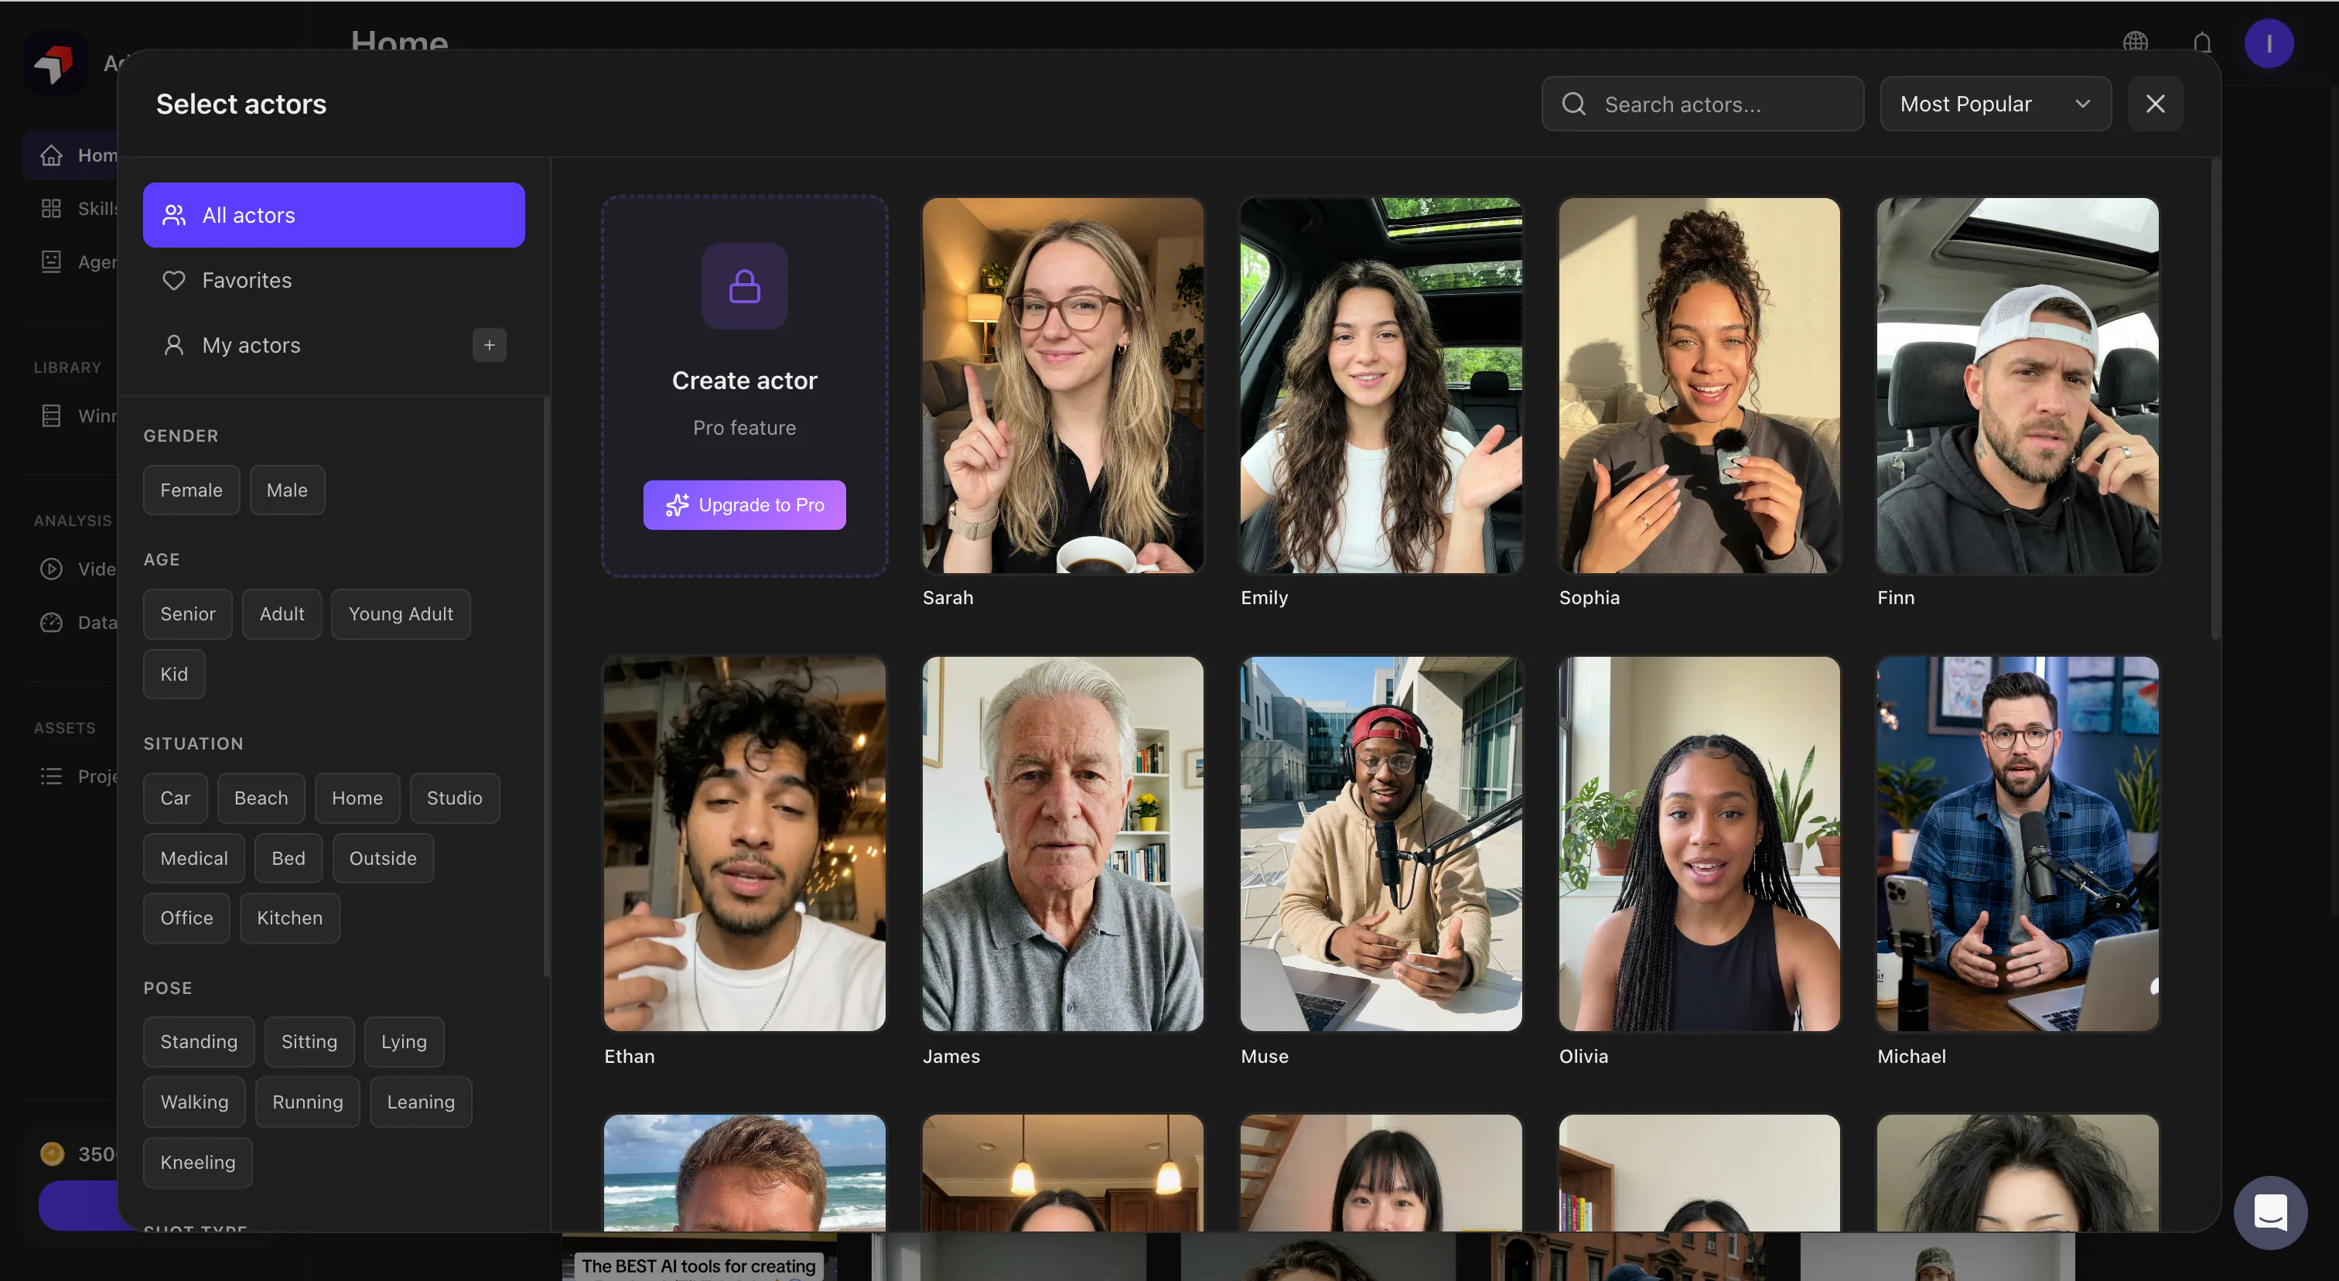The image size is (2339, 1281).
Task: Select the Sarah actor thumbnail
Action: (1062, 385)
